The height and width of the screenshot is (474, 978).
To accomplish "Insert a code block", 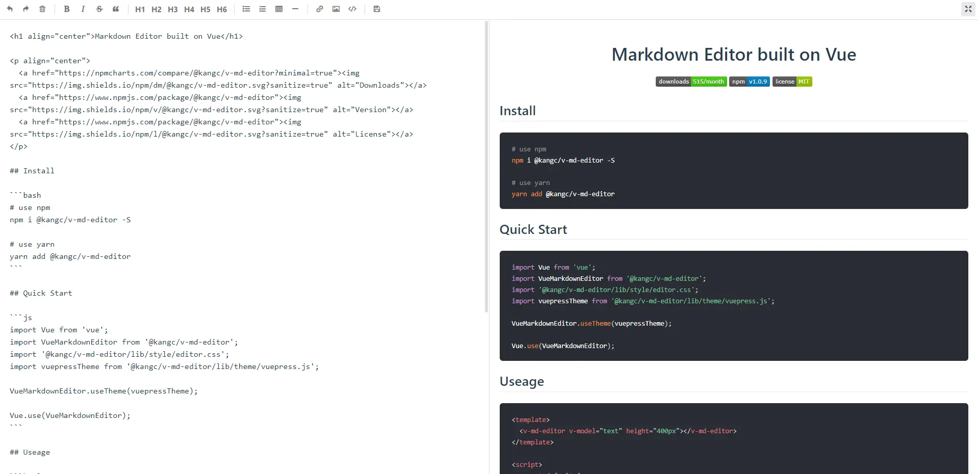I will tap(352, 9).
